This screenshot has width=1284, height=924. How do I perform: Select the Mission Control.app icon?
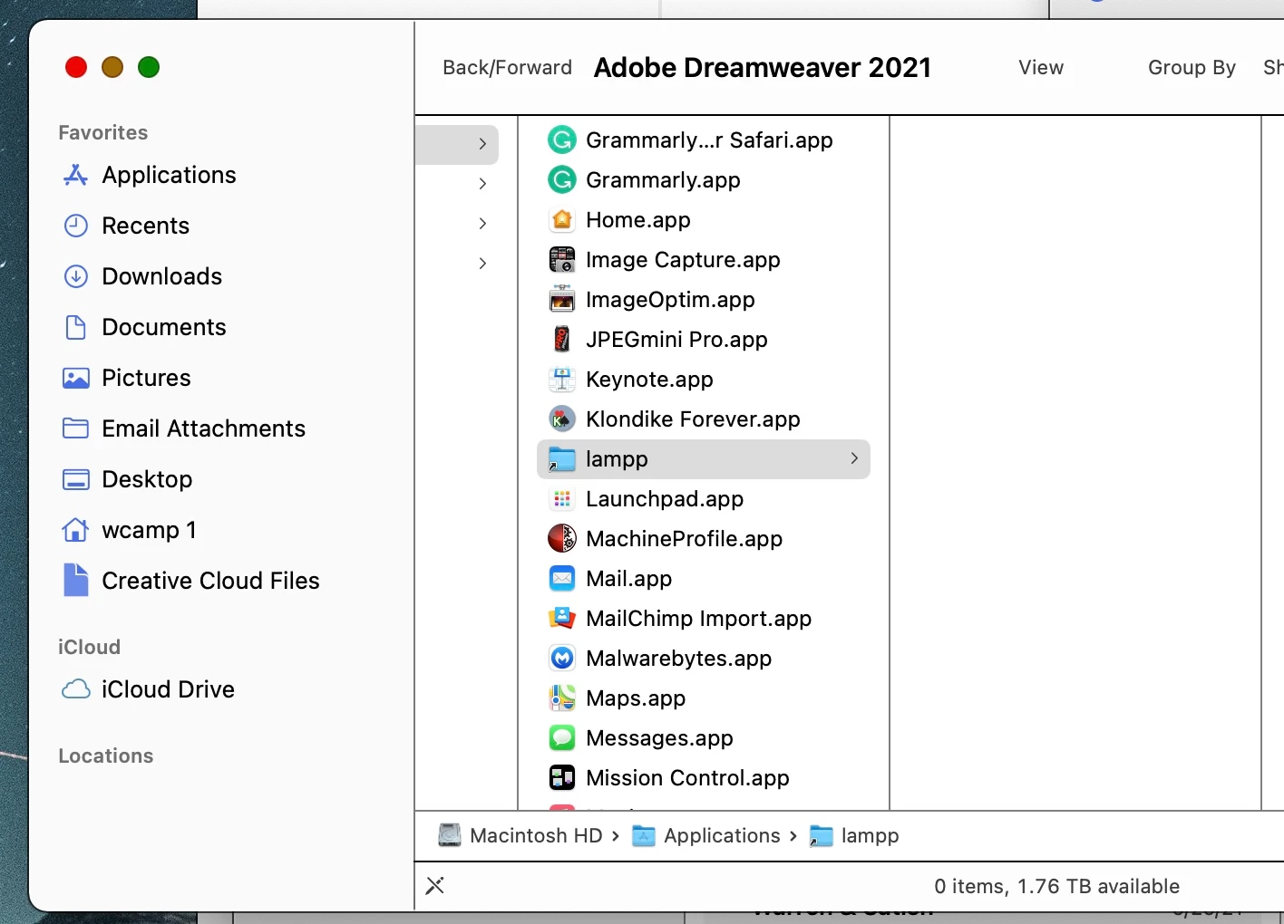click(562, 778)
